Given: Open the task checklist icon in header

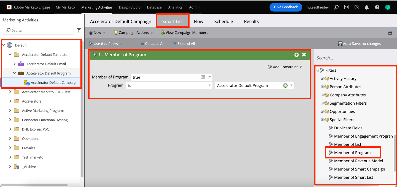Looking at the screenshot, I should coord(347,7).
